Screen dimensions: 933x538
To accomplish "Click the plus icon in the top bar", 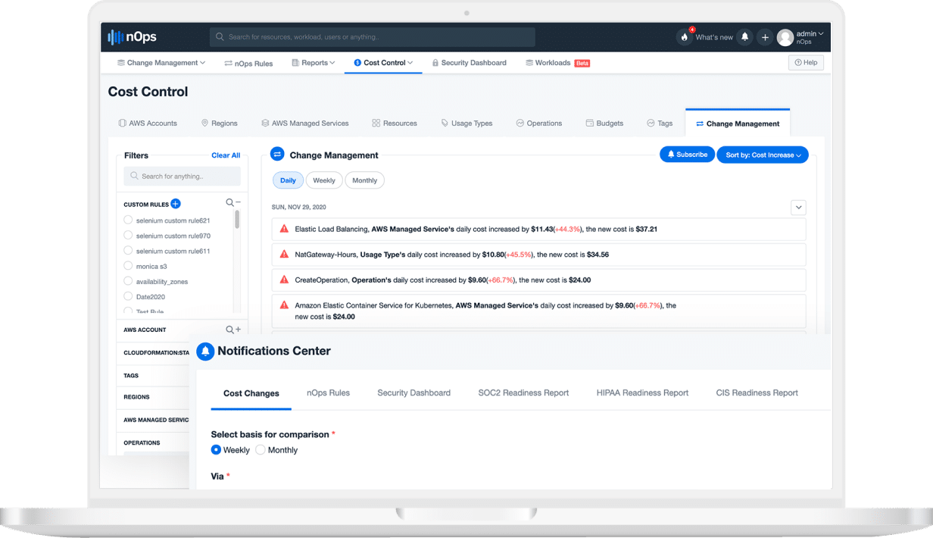I will tap(765, 37).
